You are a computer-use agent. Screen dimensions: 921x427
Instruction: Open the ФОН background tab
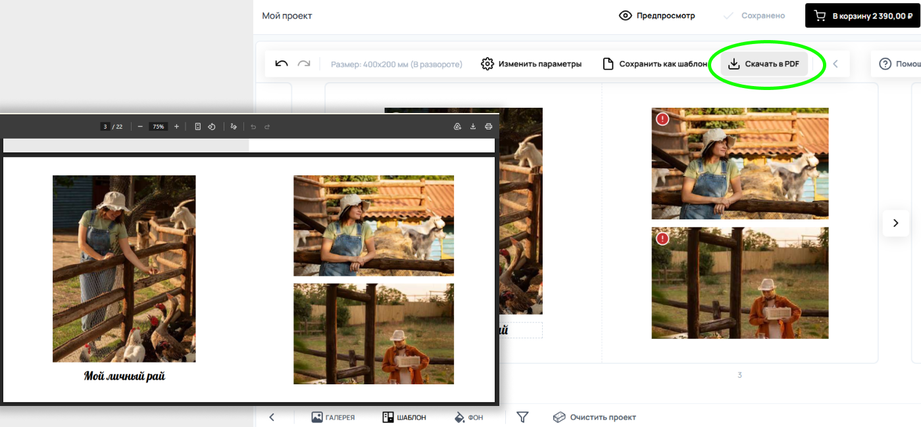[469, 417]
